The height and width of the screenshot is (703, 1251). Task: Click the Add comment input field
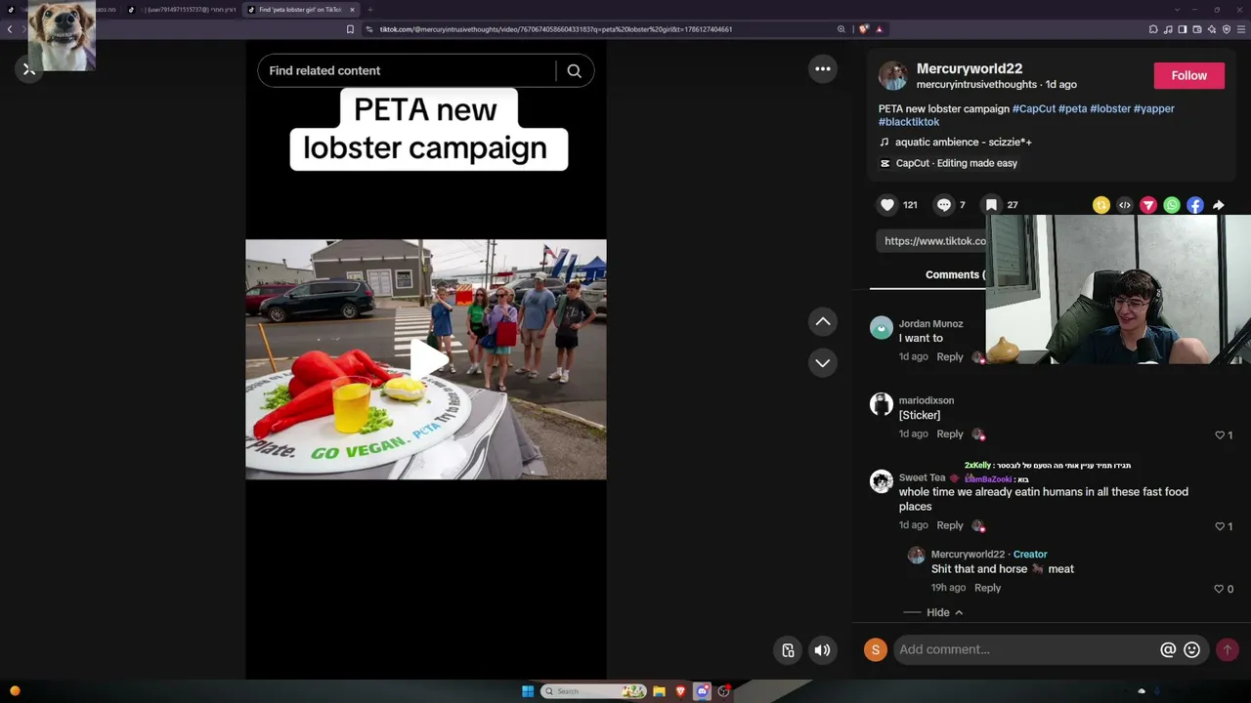tap(1024, 649)
